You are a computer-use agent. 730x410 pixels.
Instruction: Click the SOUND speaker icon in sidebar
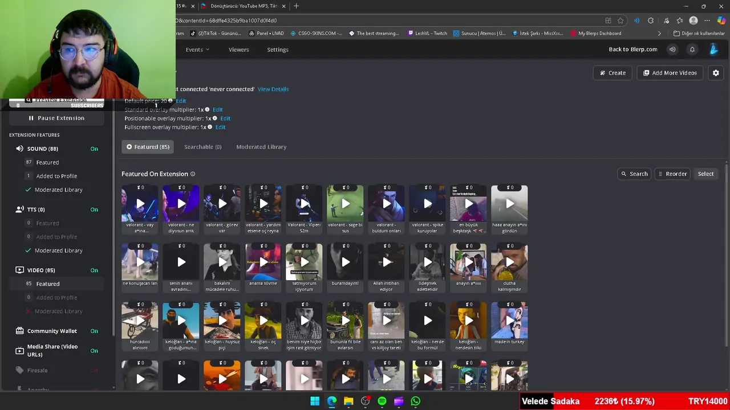point(20,149)
